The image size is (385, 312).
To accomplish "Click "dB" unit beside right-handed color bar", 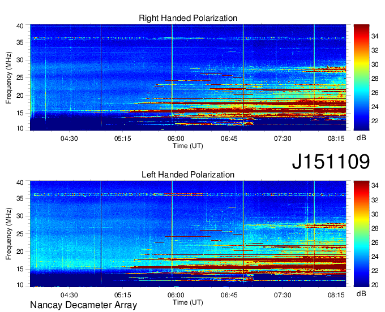I will (x=361, y=138).
